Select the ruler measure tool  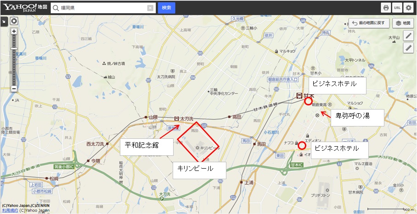click(x=408, y=48)
